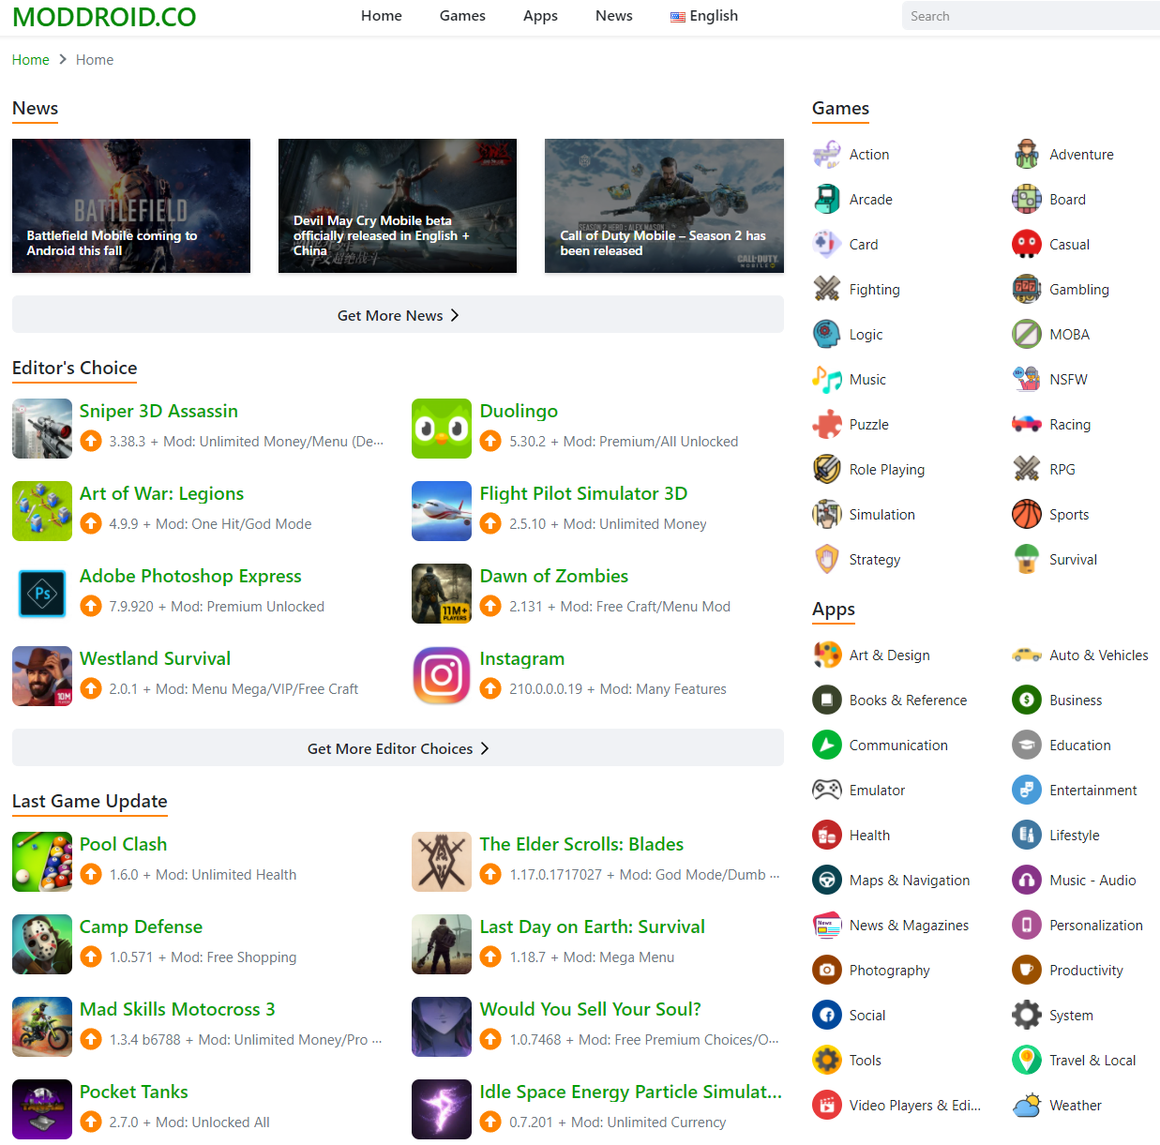The height and width of the screenshot is (1145, 1160).
Task: Click the Pool Clash game thumbnail
Action: (x=42, y=862)
